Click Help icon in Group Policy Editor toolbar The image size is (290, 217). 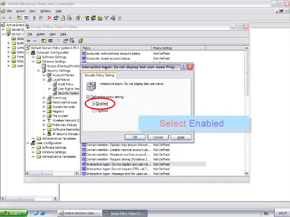pos(81,41)
